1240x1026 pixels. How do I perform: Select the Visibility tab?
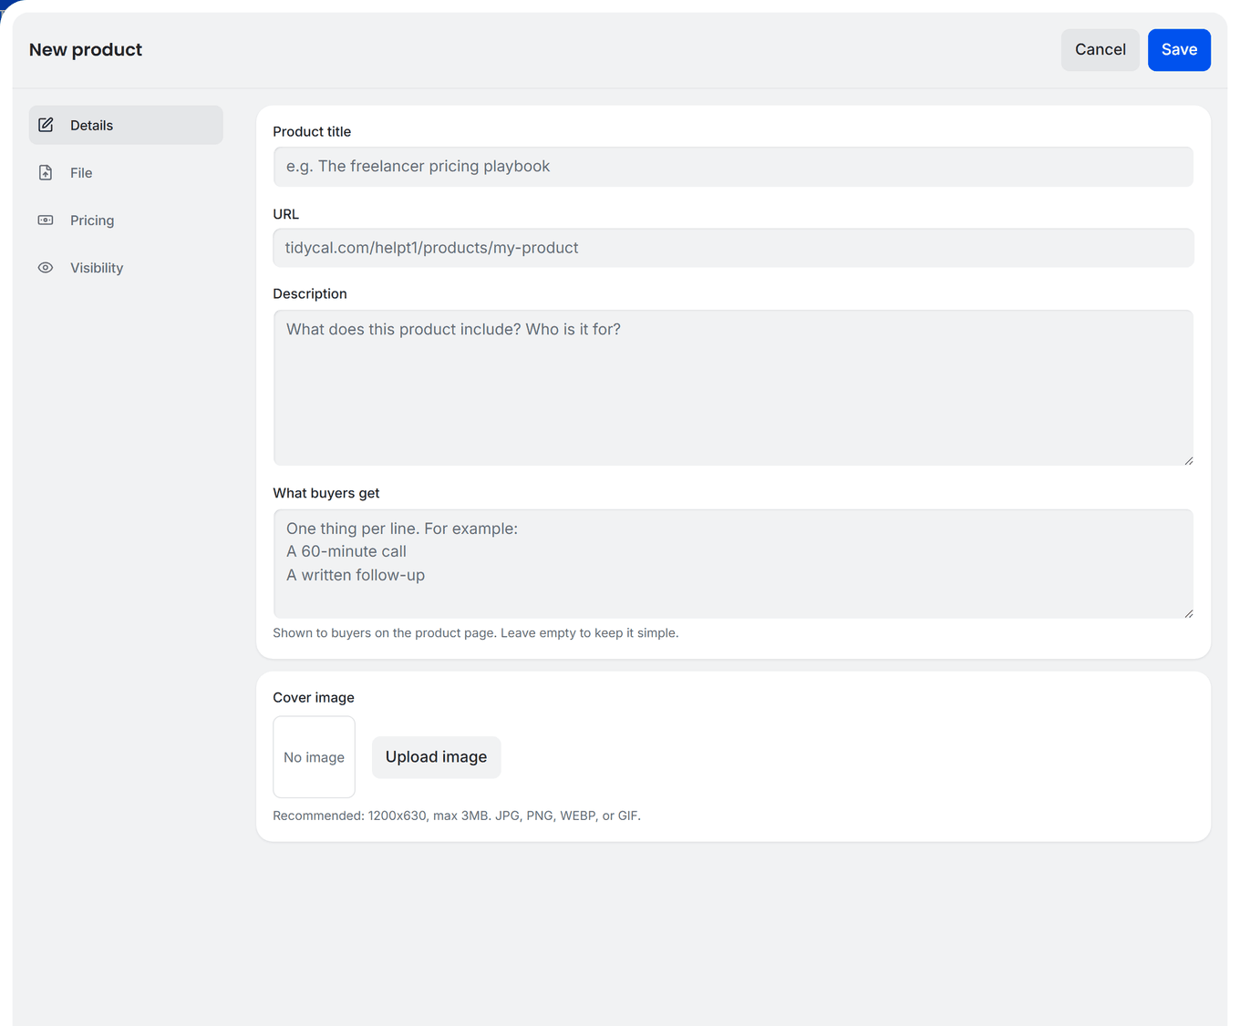[x=126, y=267]
